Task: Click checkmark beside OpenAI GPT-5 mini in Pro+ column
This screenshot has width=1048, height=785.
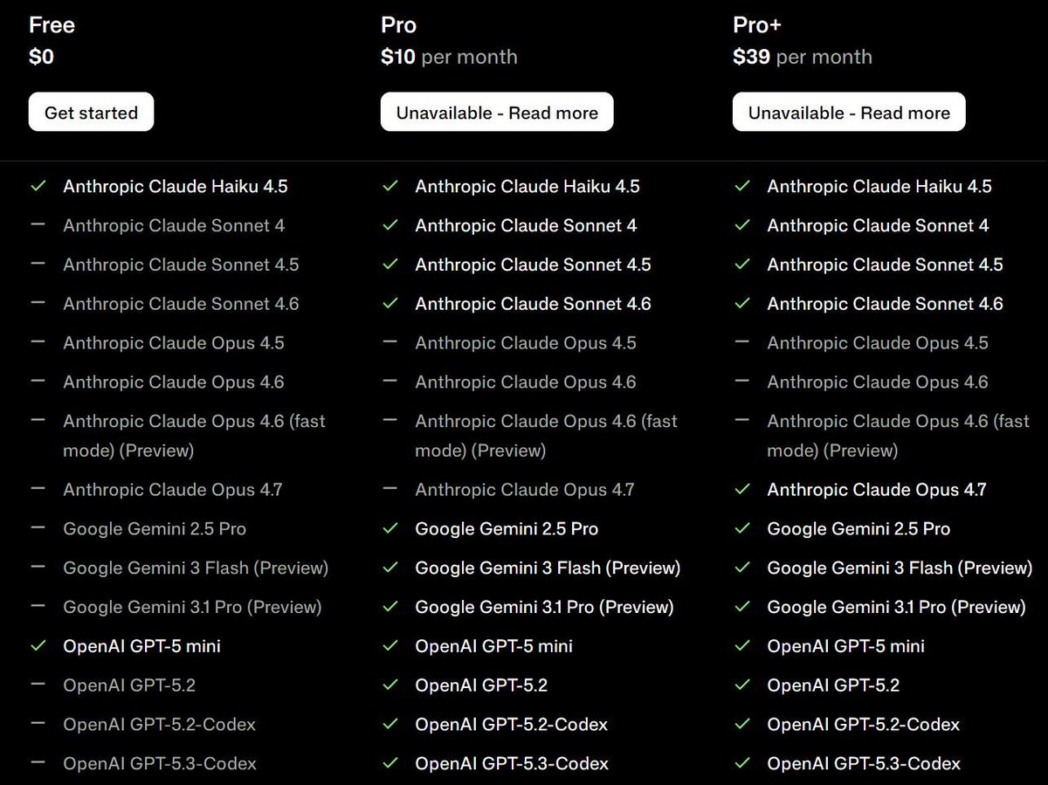Action: click(742, 646)
